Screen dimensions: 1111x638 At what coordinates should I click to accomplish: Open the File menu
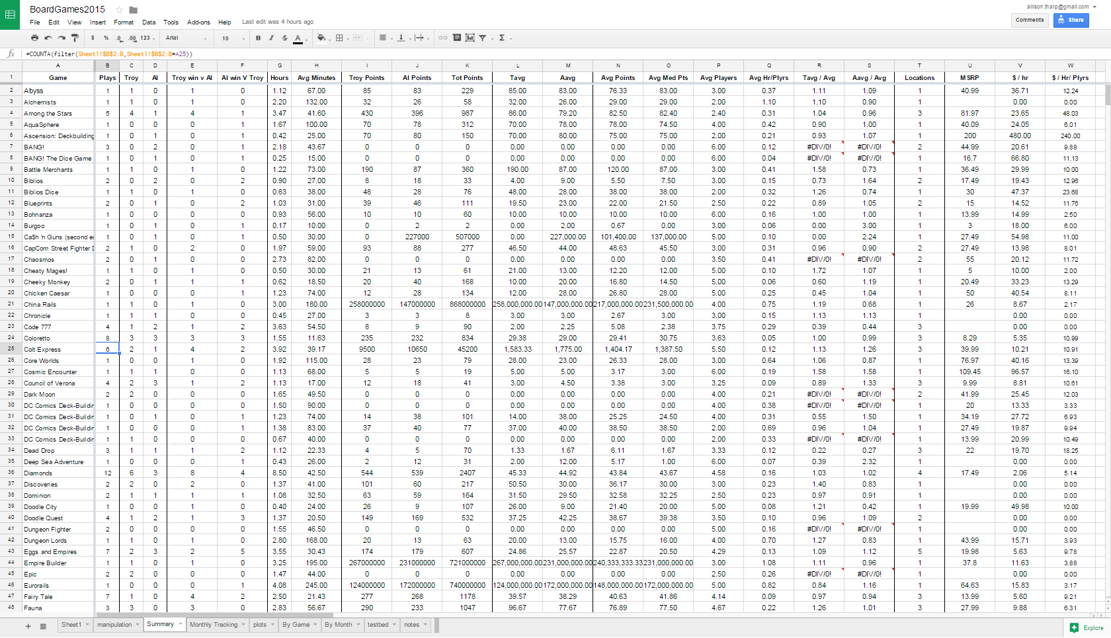pyautogui.click(x=35, y=22)
